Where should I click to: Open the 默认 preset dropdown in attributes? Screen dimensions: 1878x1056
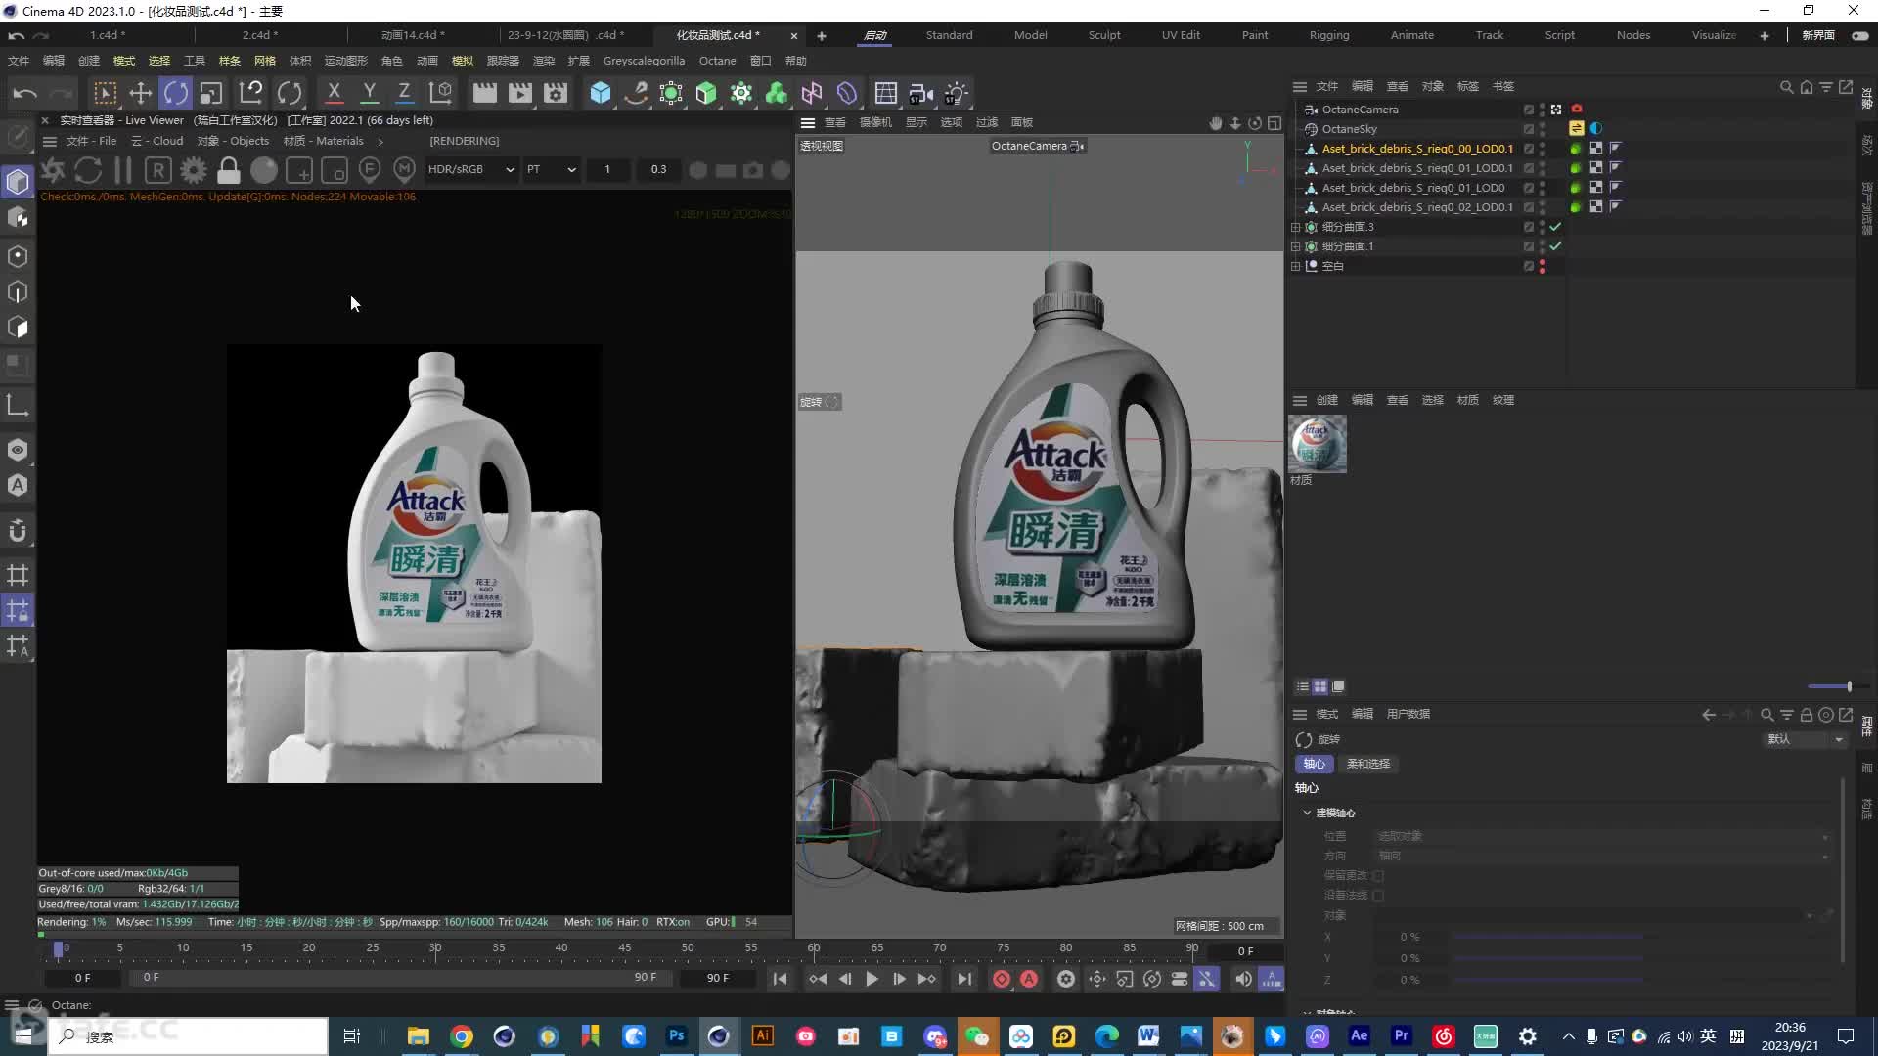coord(1805,739)
